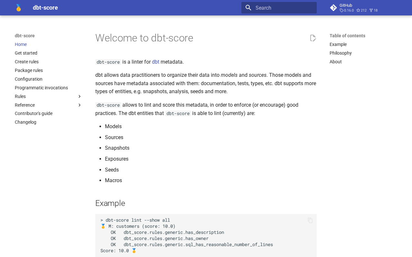This screenshot has height=257, width=412.
Task: Expand the Reference section chevron
Action: click(80, 105)
